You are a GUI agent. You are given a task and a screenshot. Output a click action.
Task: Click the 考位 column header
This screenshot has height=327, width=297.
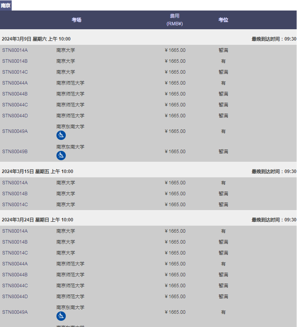point(223,20)
